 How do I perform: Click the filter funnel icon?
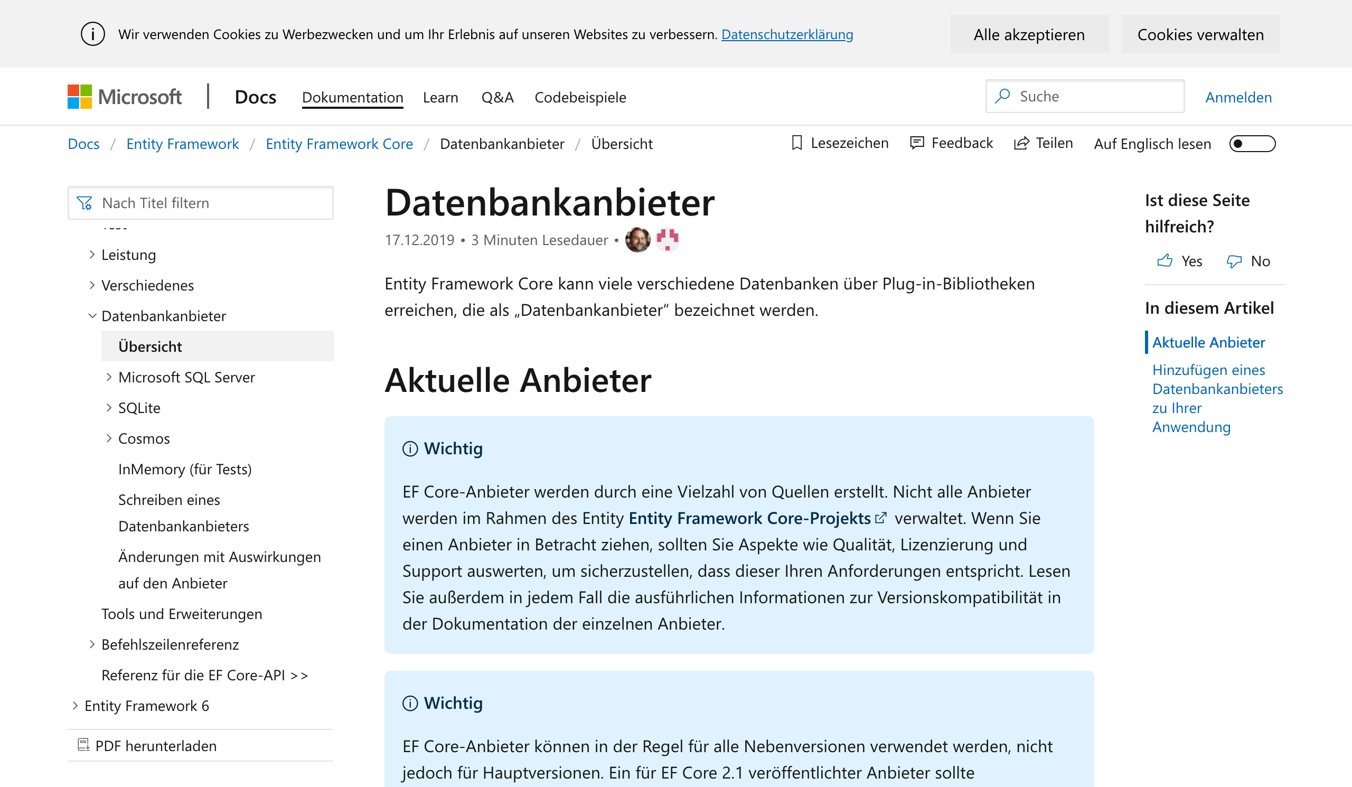(x=84, y=203)
